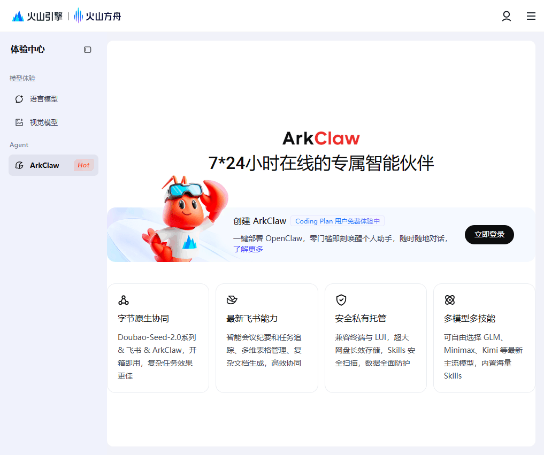Click the Volcano Engine (火山引擎) logo
The image size is (544, 455).
[x=37, y=16]
